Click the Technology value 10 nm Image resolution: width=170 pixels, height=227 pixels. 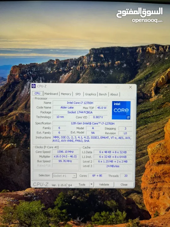pyautogui.click(x=60, y=117)
